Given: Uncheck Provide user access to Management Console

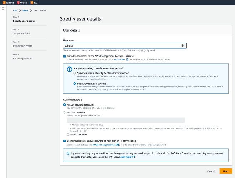Looking at the screenshot, I should click(x=64, y=56).
